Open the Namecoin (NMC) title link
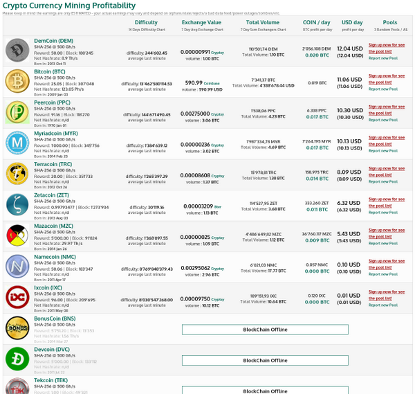The width and height of the screenshot is (415, 394). point(55,257)
